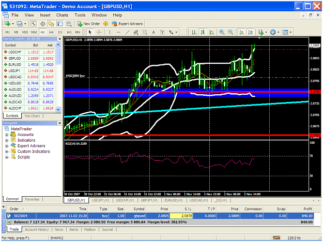Expand the Expert Advisors tree node
The image size is (323, 242).
(7, 146)
